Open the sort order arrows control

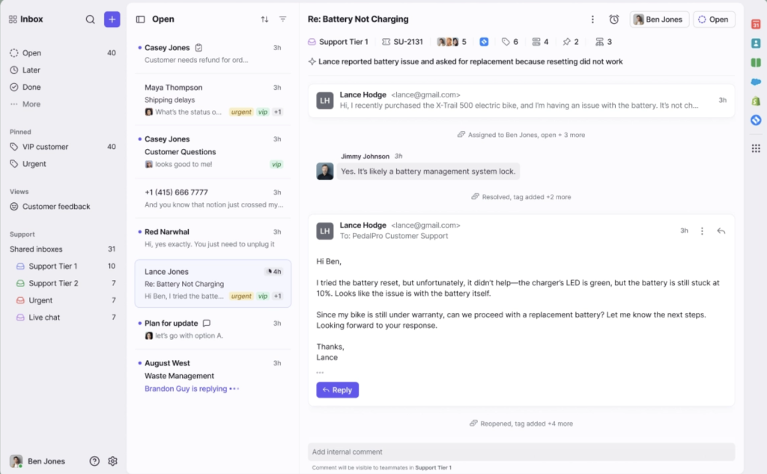point(264,19)
